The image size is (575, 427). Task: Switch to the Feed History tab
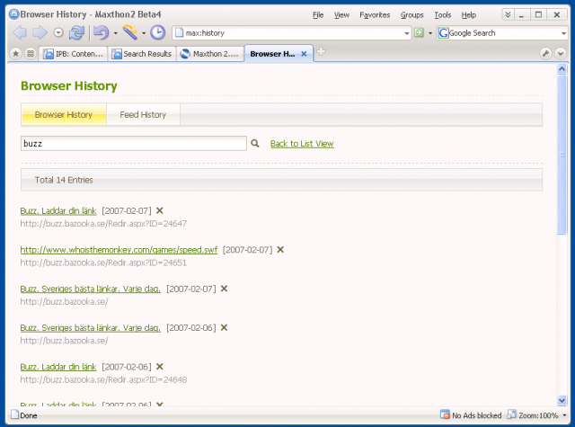click(143, 115)
